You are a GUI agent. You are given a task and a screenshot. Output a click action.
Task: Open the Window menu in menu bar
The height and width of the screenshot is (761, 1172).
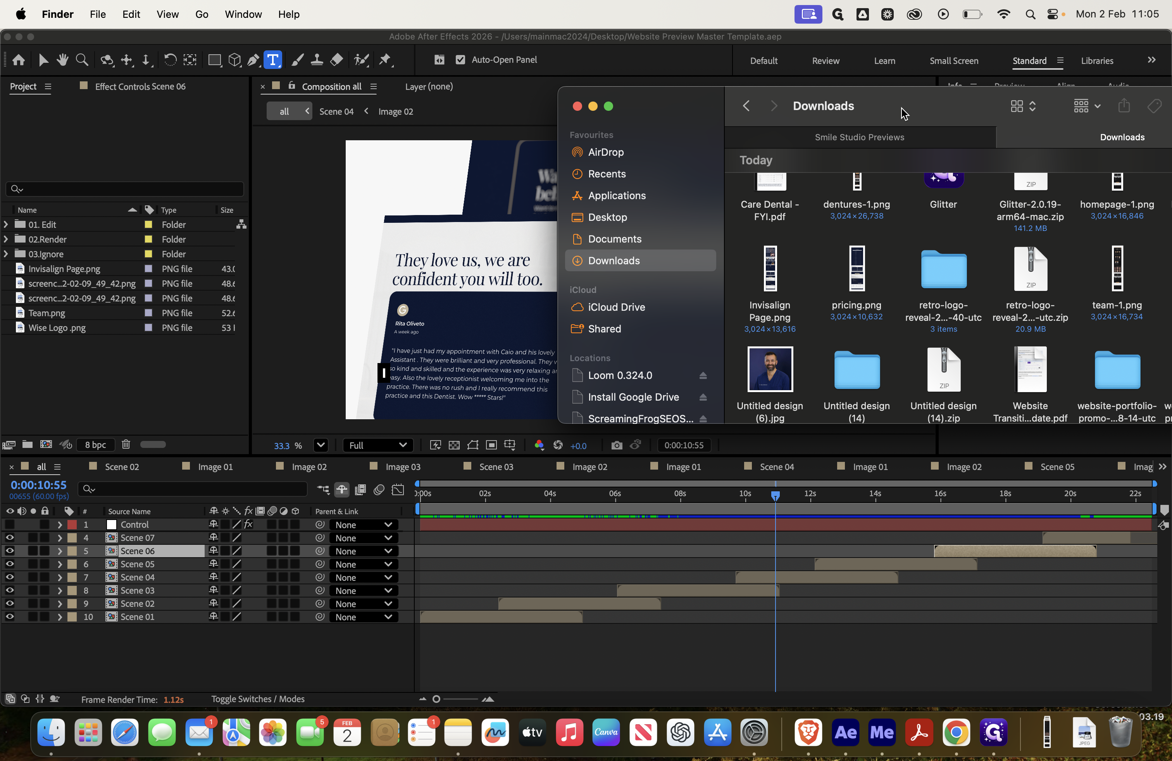(243, 14)
